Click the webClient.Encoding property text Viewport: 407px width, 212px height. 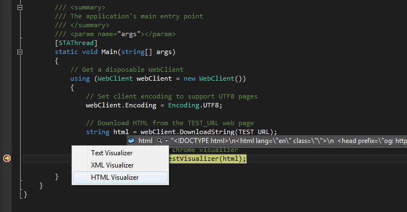[121, 105]
